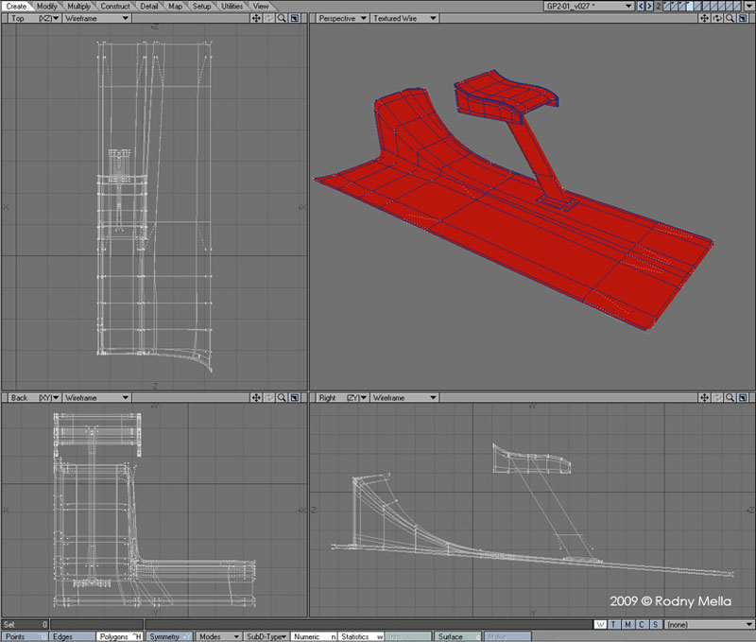Click the rotate icon in the Perspective viewport

(x=718, y=18)
